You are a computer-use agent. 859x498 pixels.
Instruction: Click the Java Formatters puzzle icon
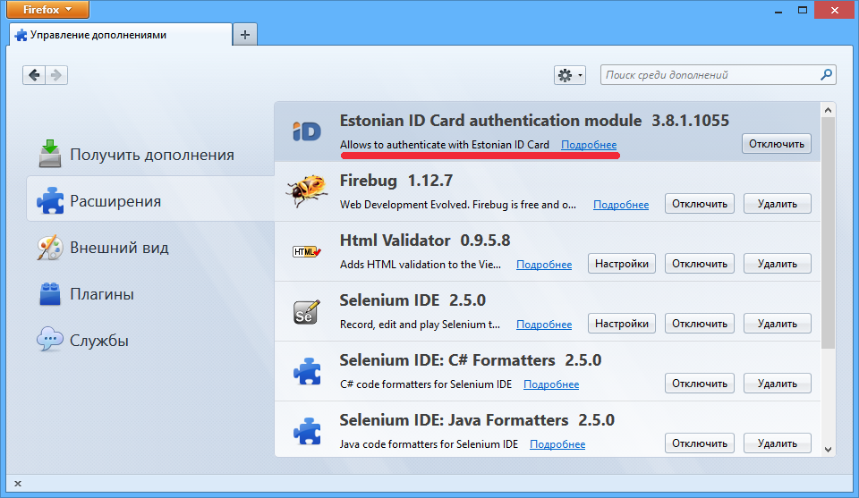click(x=307, y=431)
